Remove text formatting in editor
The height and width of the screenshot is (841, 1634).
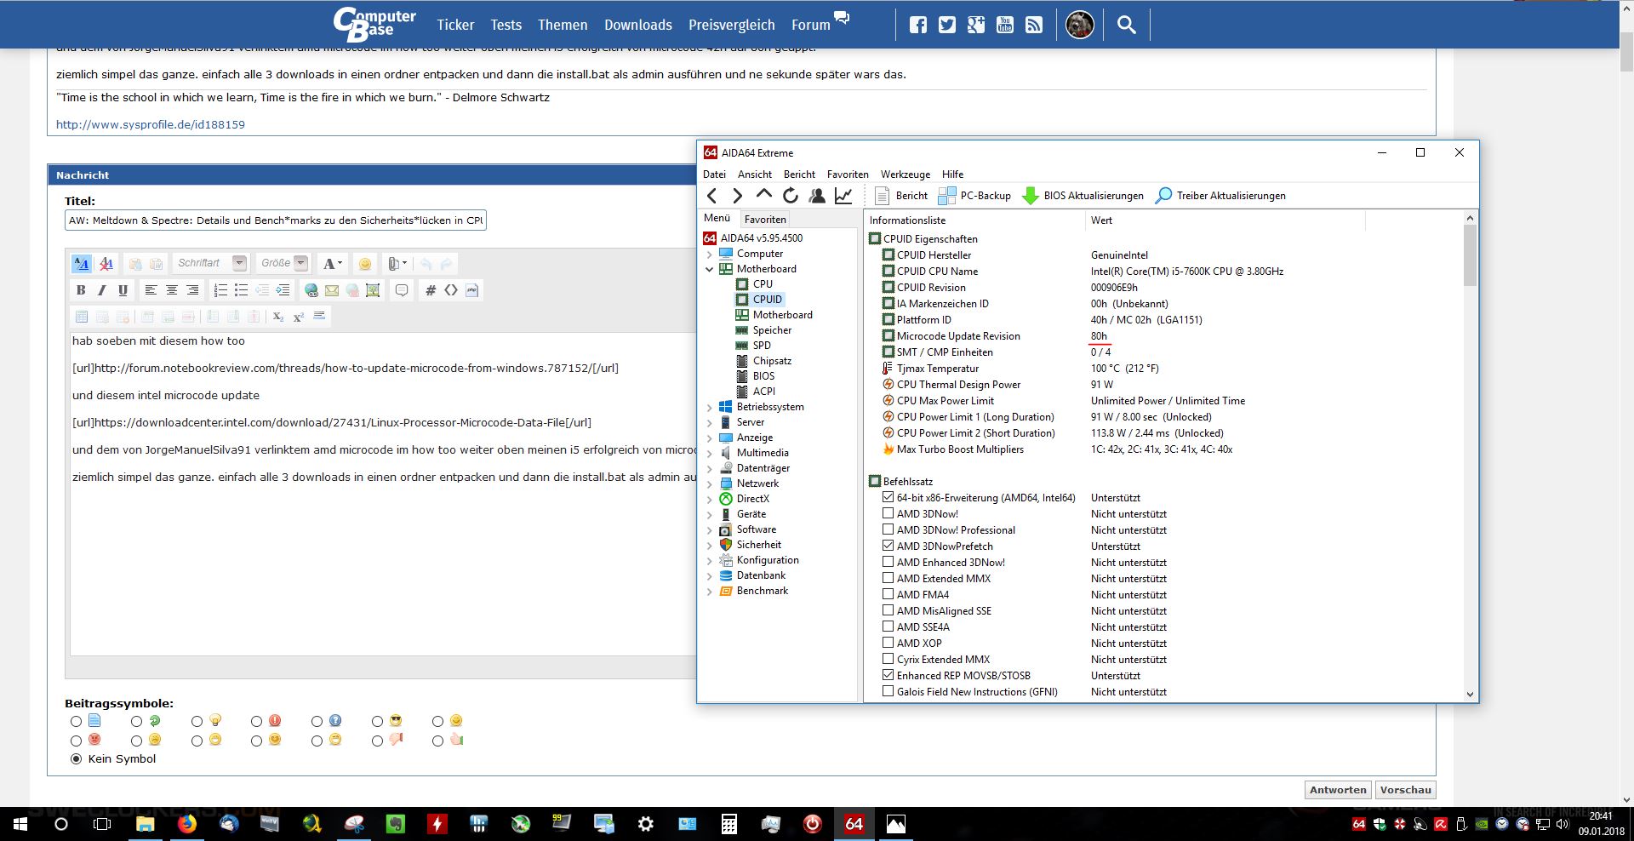(106, 264)
